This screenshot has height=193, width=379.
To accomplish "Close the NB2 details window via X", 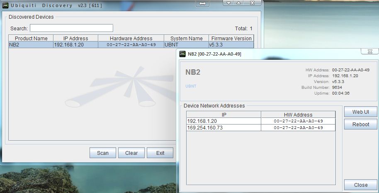I will [x=369, y=51].
